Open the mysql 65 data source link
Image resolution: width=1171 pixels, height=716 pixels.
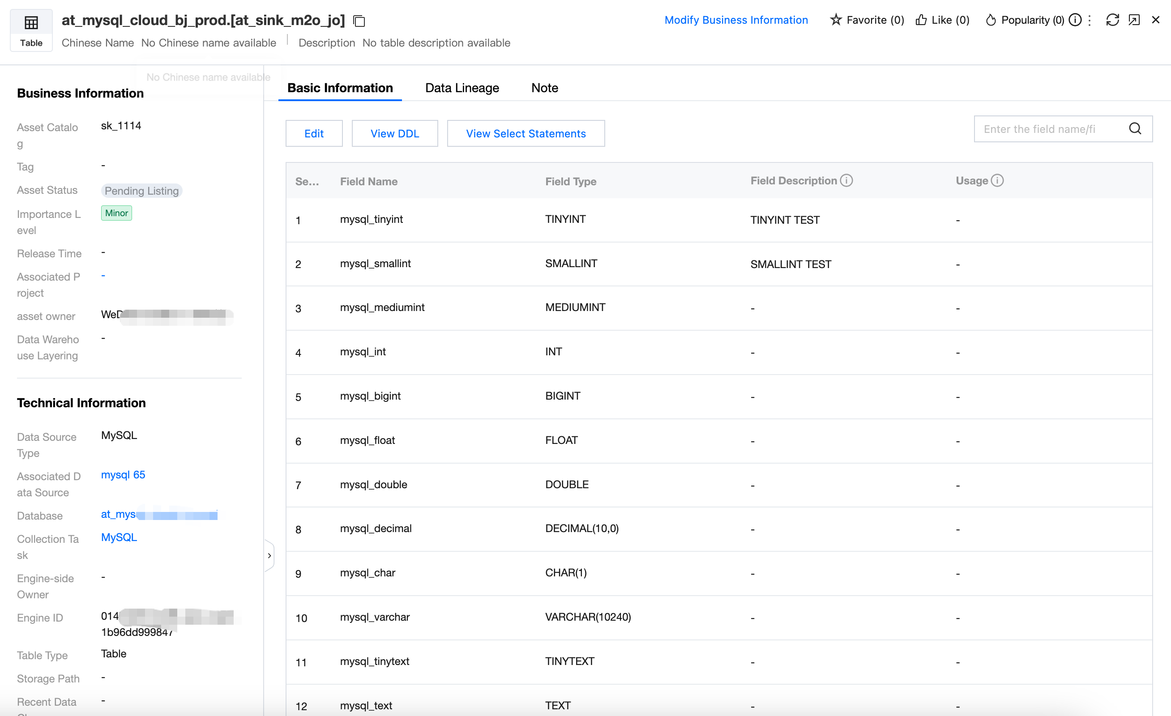coord(123,475)
